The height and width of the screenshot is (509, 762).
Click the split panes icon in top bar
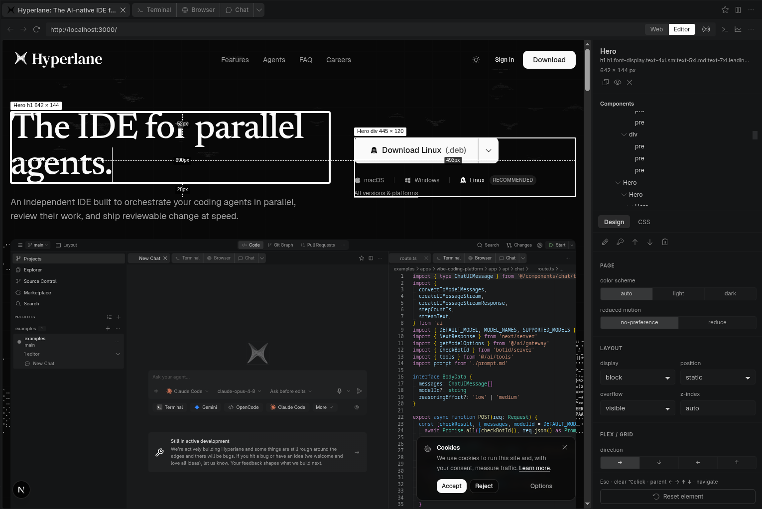click(738, 9)
